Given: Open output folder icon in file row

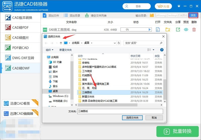Looking at the screenshot, I should [168, 30].
